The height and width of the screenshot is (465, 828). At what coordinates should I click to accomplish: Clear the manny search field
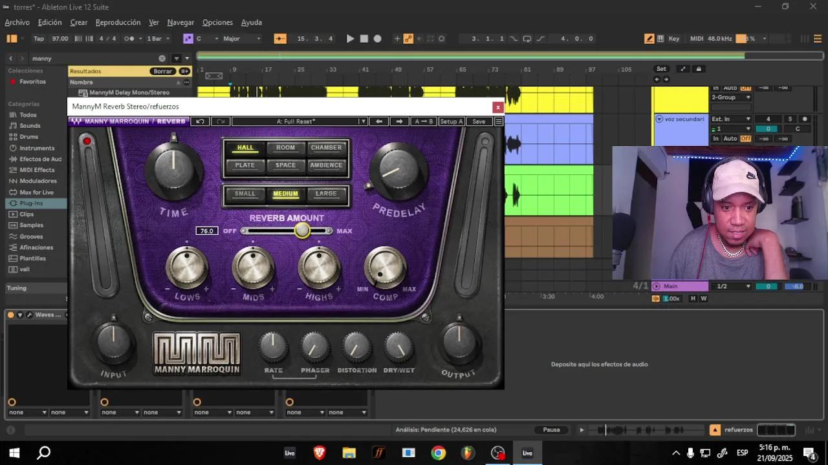(162, 58)
